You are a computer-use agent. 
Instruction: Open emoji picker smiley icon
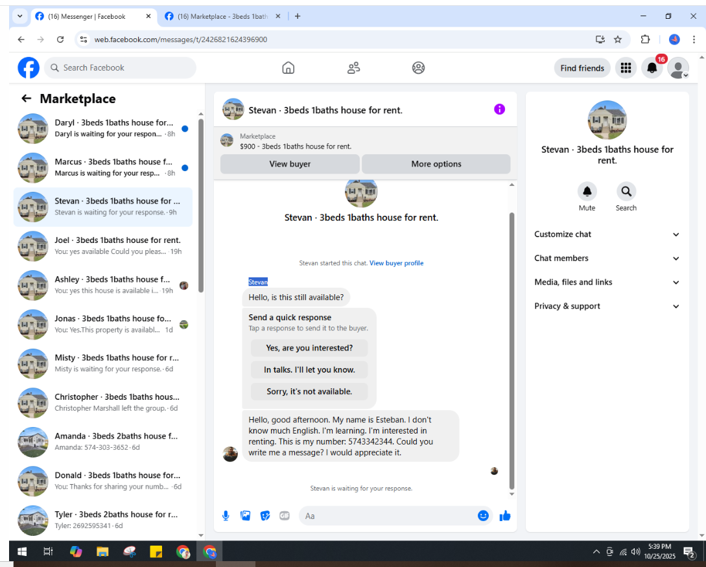click(x=483, y=516)
